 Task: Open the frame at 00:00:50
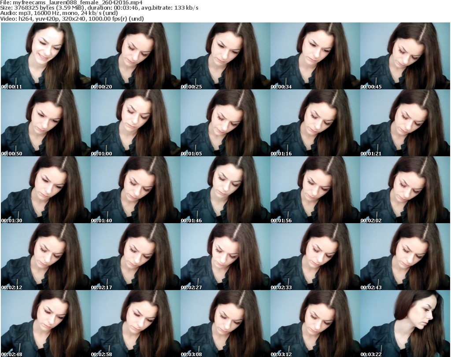[46, 123]
